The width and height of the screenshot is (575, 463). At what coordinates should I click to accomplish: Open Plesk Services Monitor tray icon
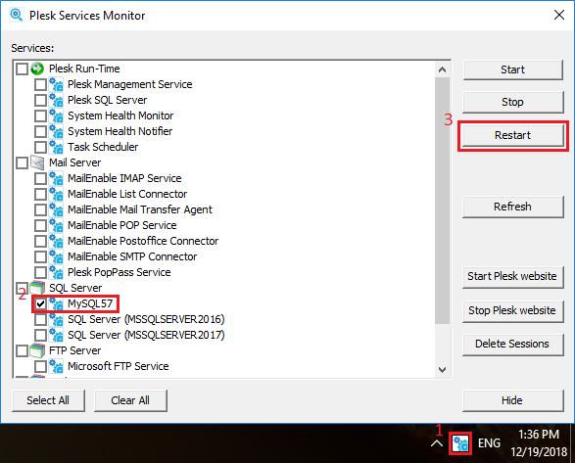(x=460, y=444)
